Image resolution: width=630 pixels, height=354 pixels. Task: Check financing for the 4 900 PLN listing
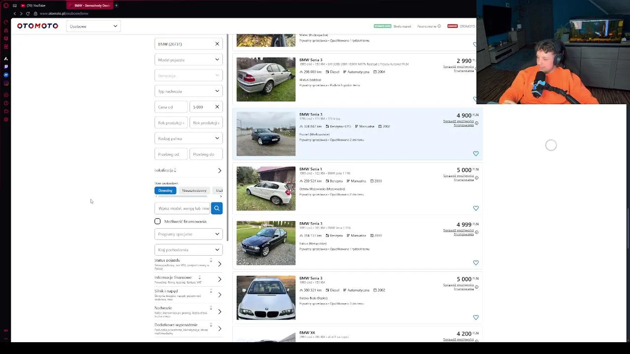point(458,123)
